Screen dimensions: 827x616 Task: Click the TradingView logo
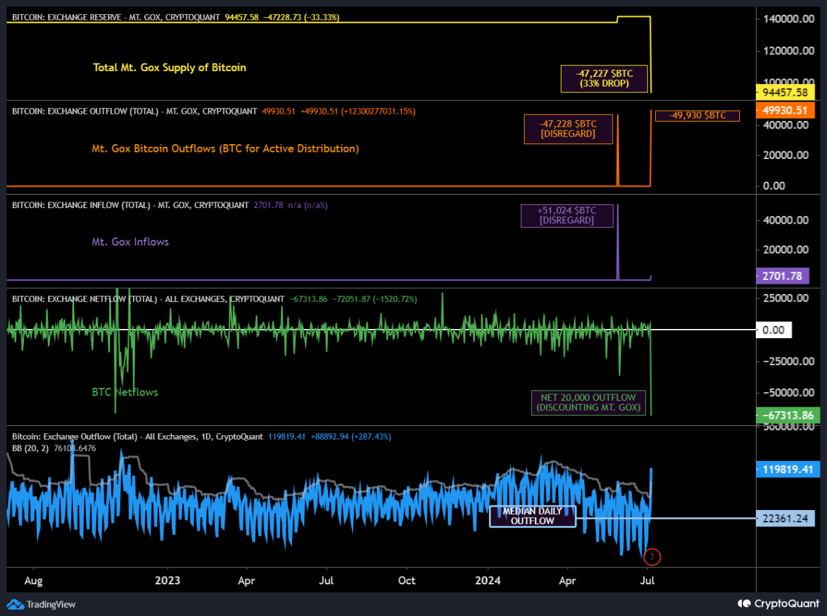pos(41,604)
